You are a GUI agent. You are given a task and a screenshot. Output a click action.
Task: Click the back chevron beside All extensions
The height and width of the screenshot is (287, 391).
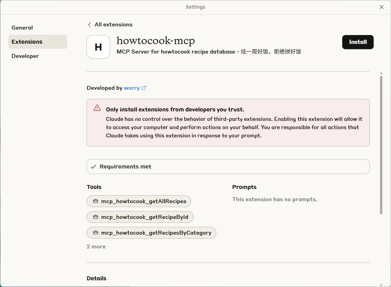click(x=89, y=25)
